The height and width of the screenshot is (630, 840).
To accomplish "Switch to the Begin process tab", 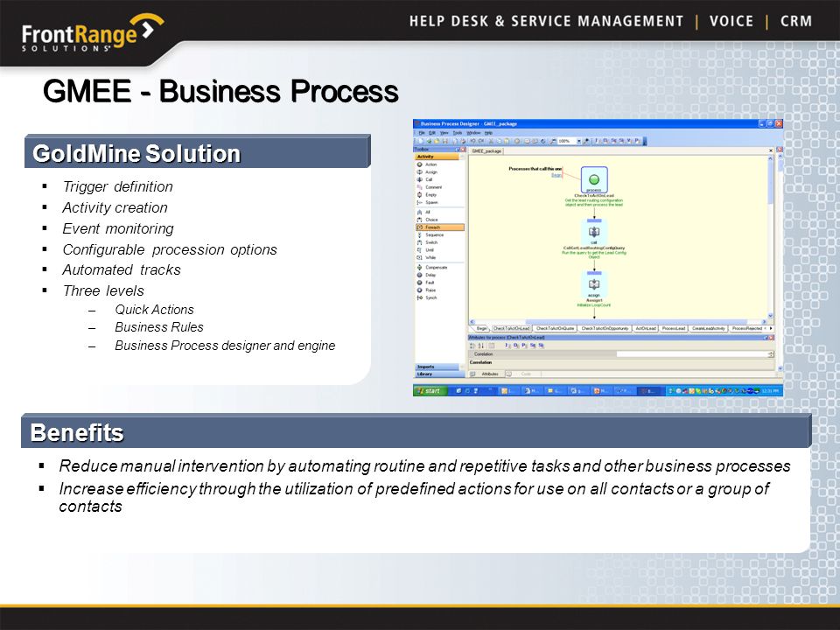I will tap(481, 328).
